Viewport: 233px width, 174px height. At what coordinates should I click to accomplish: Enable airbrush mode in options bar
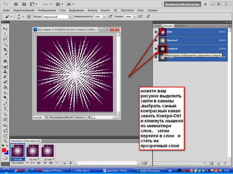coord(140,17)
